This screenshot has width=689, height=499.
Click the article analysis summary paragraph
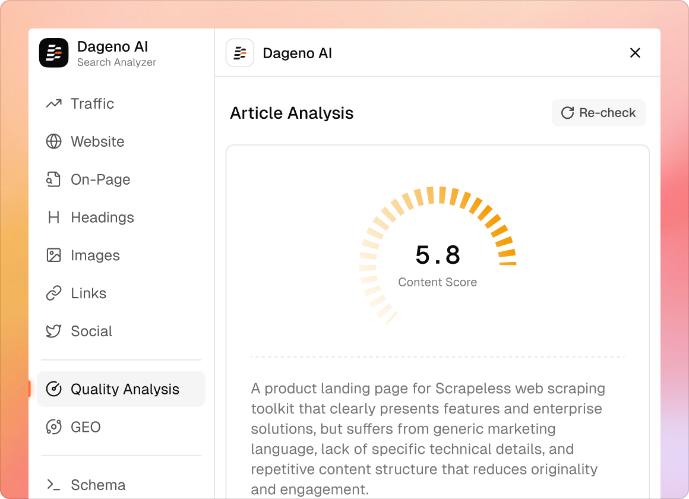tap(428, 439)
